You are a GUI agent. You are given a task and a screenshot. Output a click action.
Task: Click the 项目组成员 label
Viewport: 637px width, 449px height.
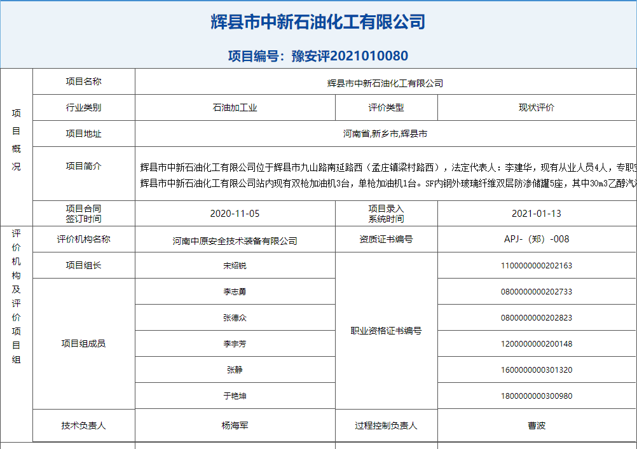click(x=84, y=344)
